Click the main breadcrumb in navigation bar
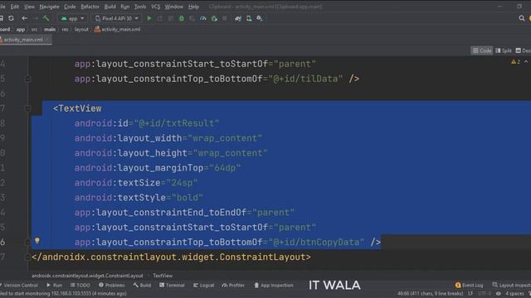 click(50, 30)
